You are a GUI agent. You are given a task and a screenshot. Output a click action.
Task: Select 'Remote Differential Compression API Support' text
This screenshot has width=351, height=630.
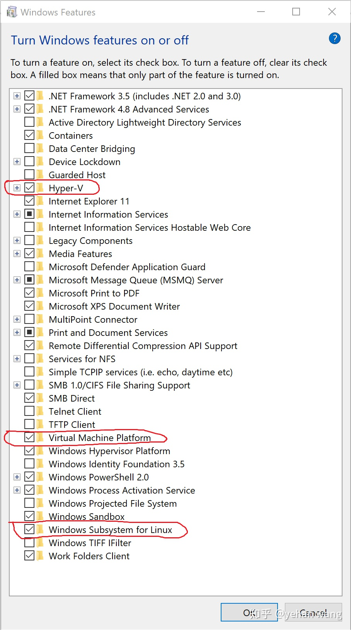pyautogui.click(x=143, y=346)
